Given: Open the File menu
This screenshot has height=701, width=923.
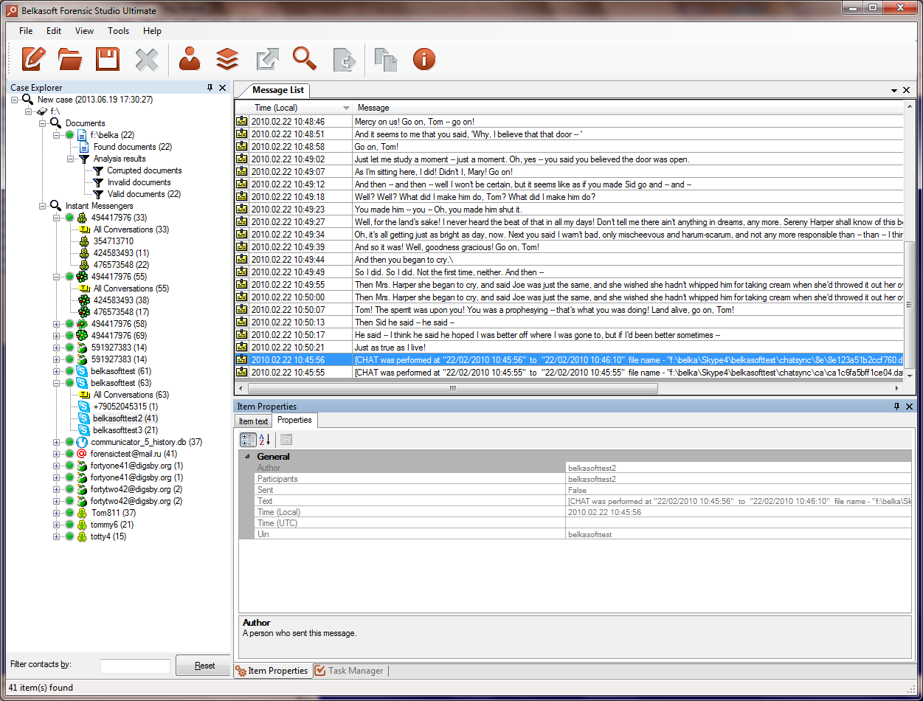Looking at the screenshot, I should point(26,31).
